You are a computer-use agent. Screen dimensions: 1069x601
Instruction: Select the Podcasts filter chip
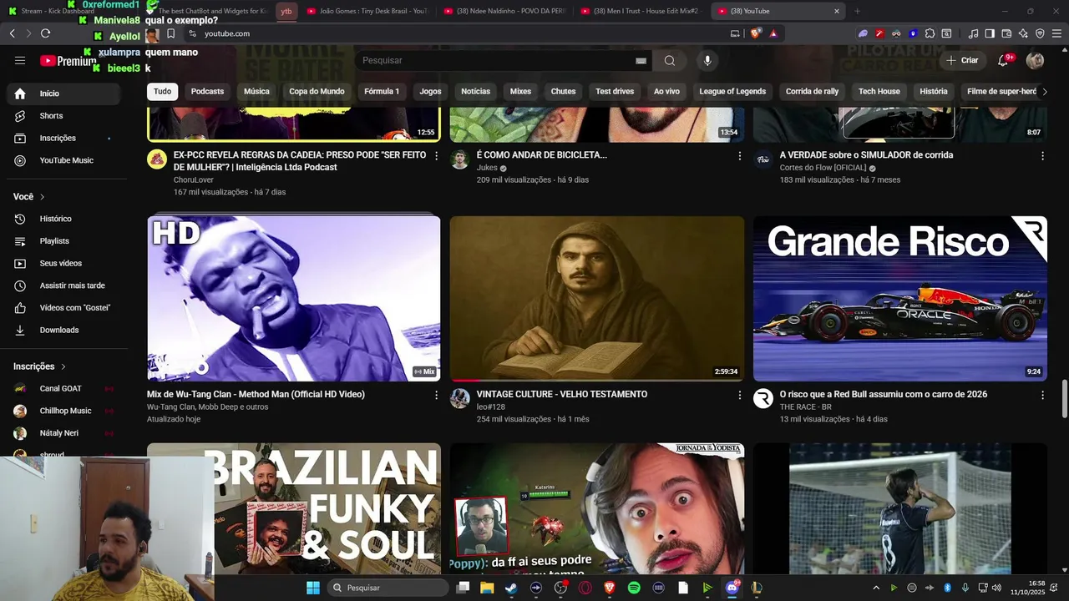(207, 91)
